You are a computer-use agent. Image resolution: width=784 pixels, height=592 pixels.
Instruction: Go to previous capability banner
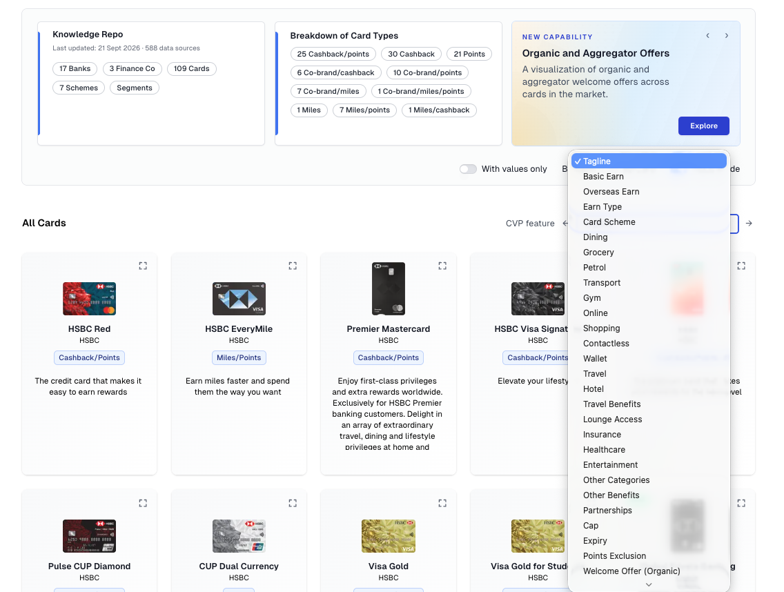pos(707,35)
